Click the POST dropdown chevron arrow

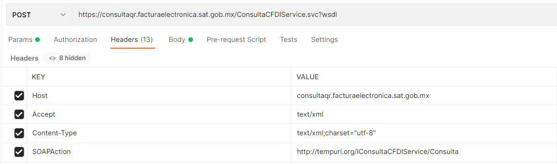[x=63, y=15]
